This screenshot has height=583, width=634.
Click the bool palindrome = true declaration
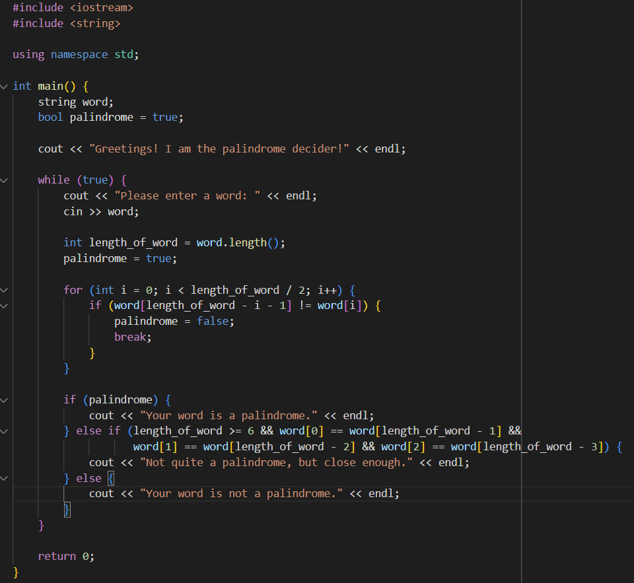[110, 117]
